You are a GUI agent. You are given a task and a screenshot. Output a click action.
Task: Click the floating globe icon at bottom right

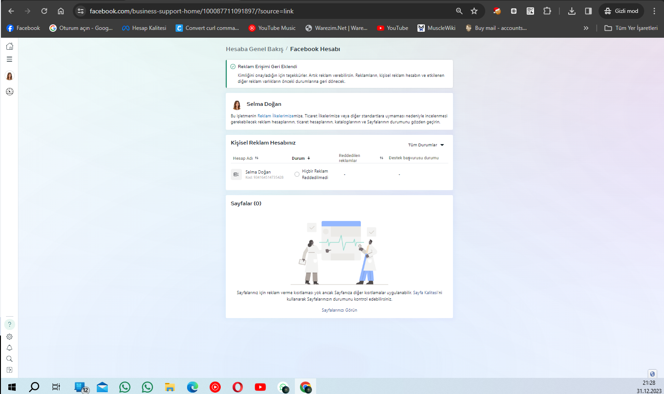tap(652, 374)
